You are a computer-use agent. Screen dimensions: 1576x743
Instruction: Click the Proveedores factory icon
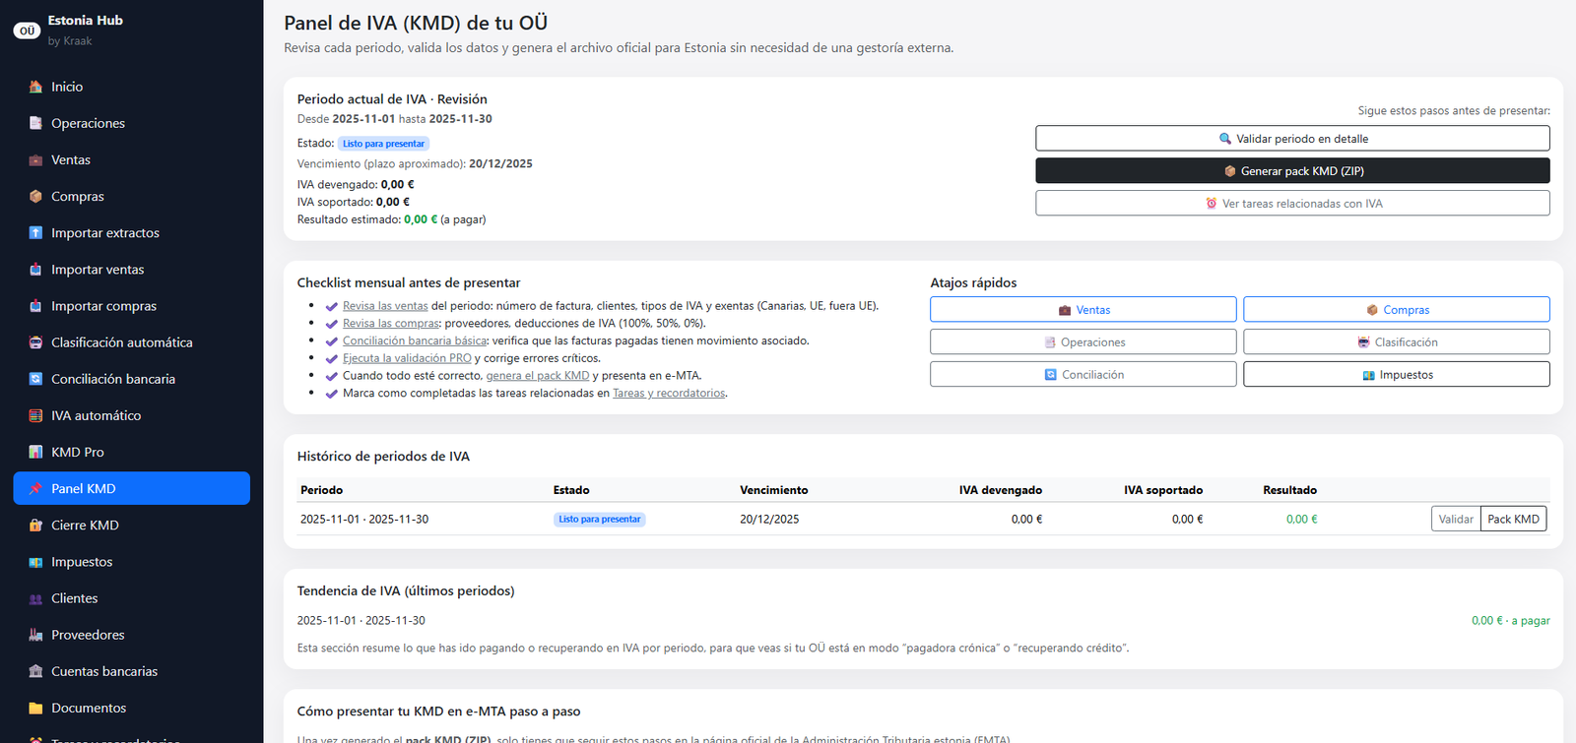35,635
